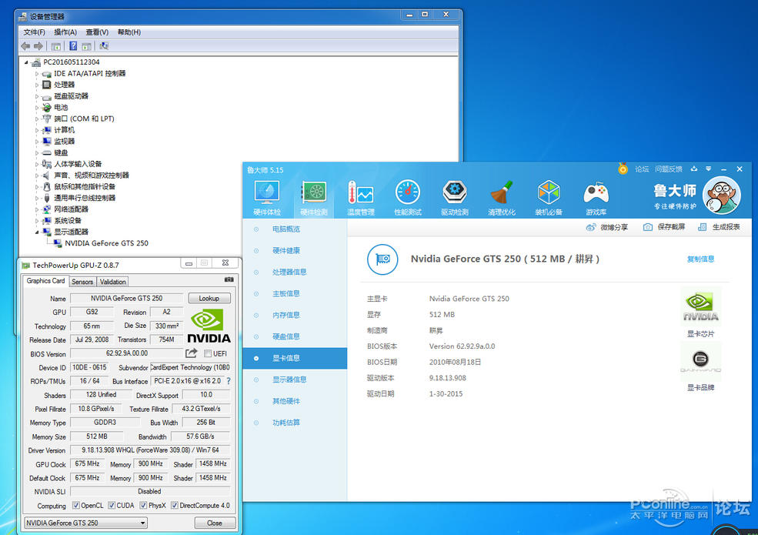Expand the IDE ATA/ATAPI 控制器 node
758x535 pixels.
pos(37,74)
